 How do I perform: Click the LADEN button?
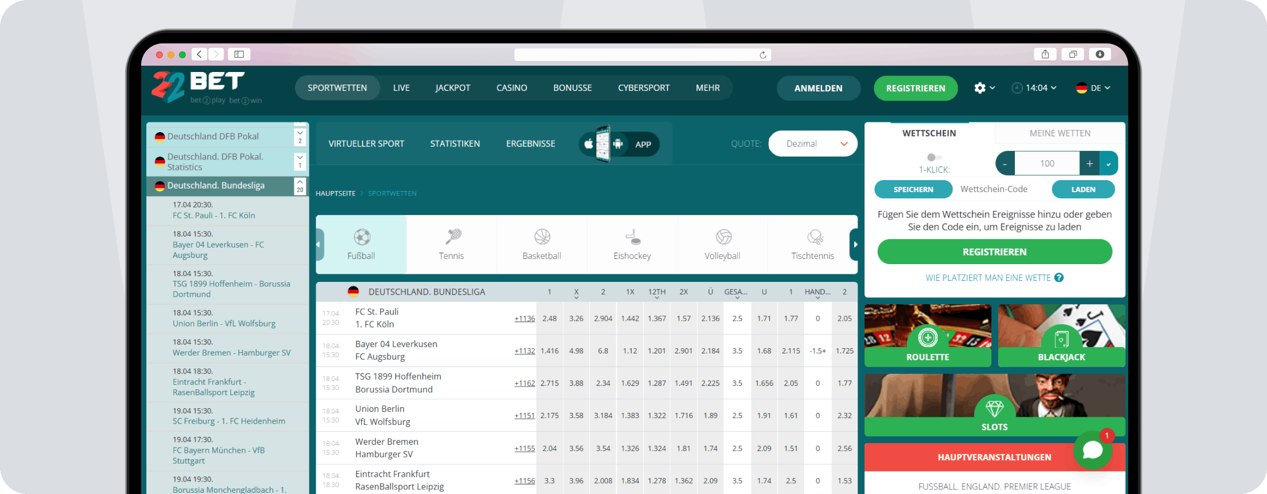pos(1083,189)
